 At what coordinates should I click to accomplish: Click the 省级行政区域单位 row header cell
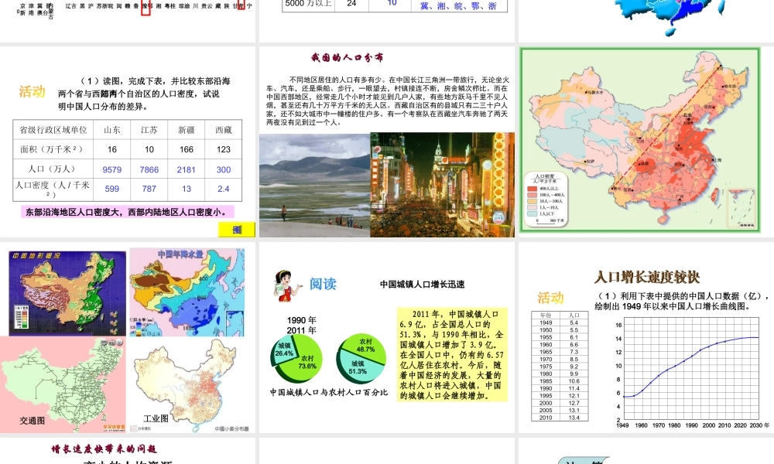coord(53,130)
